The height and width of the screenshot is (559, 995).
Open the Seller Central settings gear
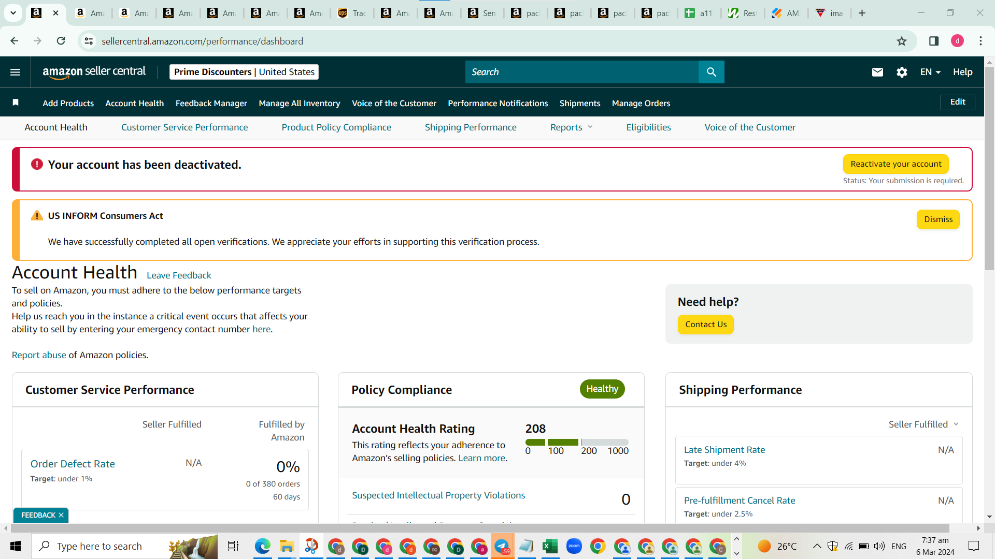tap(902, 72)
